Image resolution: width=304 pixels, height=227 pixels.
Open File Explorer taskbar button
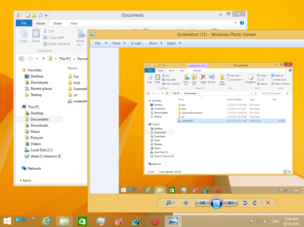point(64,221)
